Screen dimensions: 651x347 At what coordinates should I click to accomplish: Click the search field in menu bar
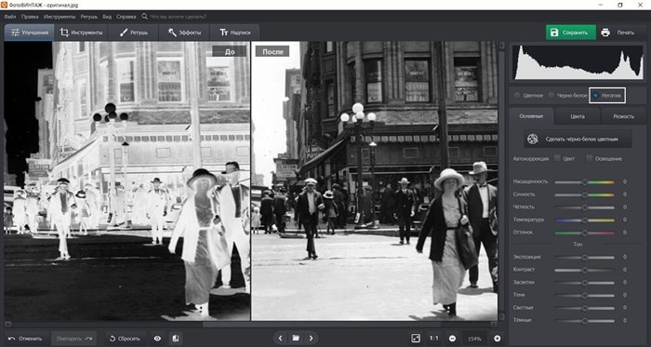click(179, 17)
